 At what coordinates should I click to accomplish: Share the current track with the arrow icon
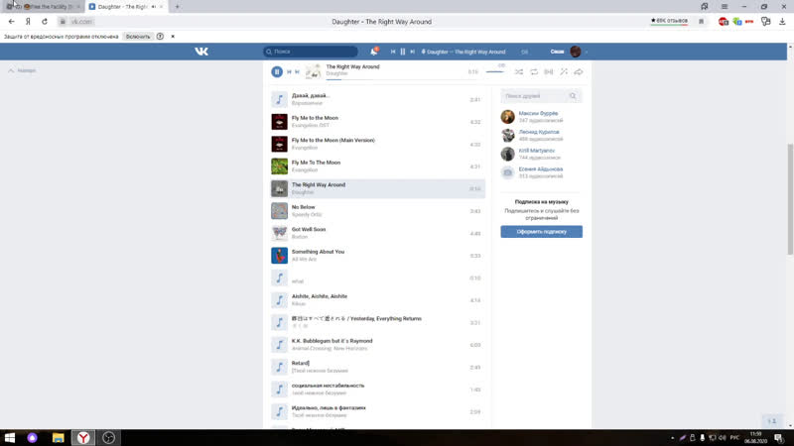coord(579,71)
